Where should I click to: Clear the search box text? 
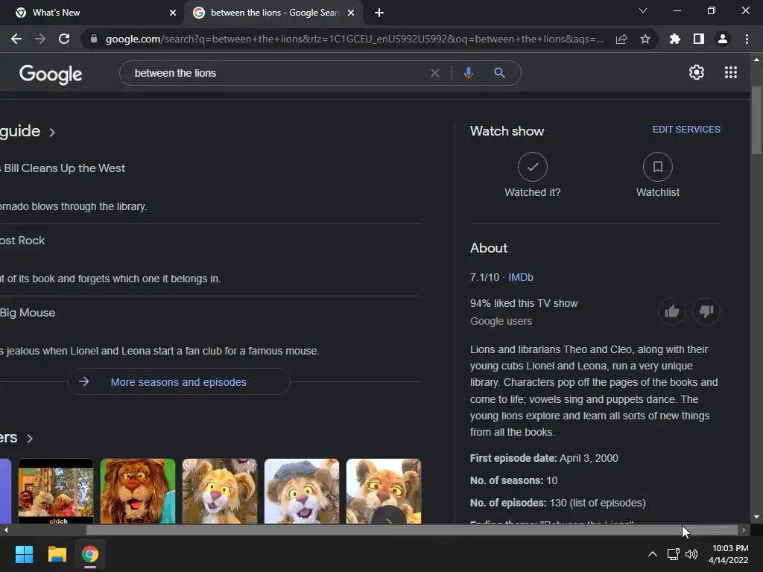435,73
